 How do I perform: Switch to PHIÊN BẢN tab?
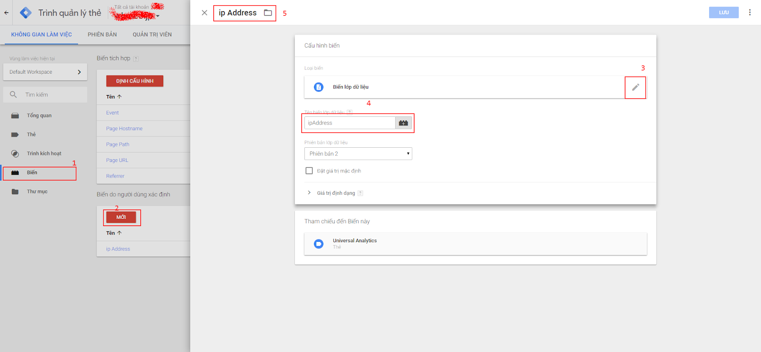[x=102, y=35]
